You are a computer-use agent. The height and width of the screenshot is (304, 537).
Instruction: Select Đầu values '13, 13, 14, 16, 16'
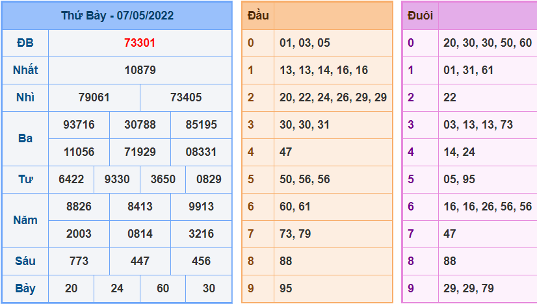pyautogui.click(x=324, y=70)
